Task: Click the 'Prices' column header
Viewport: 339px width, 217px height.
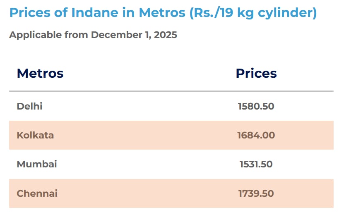Action: pos(256,73)
